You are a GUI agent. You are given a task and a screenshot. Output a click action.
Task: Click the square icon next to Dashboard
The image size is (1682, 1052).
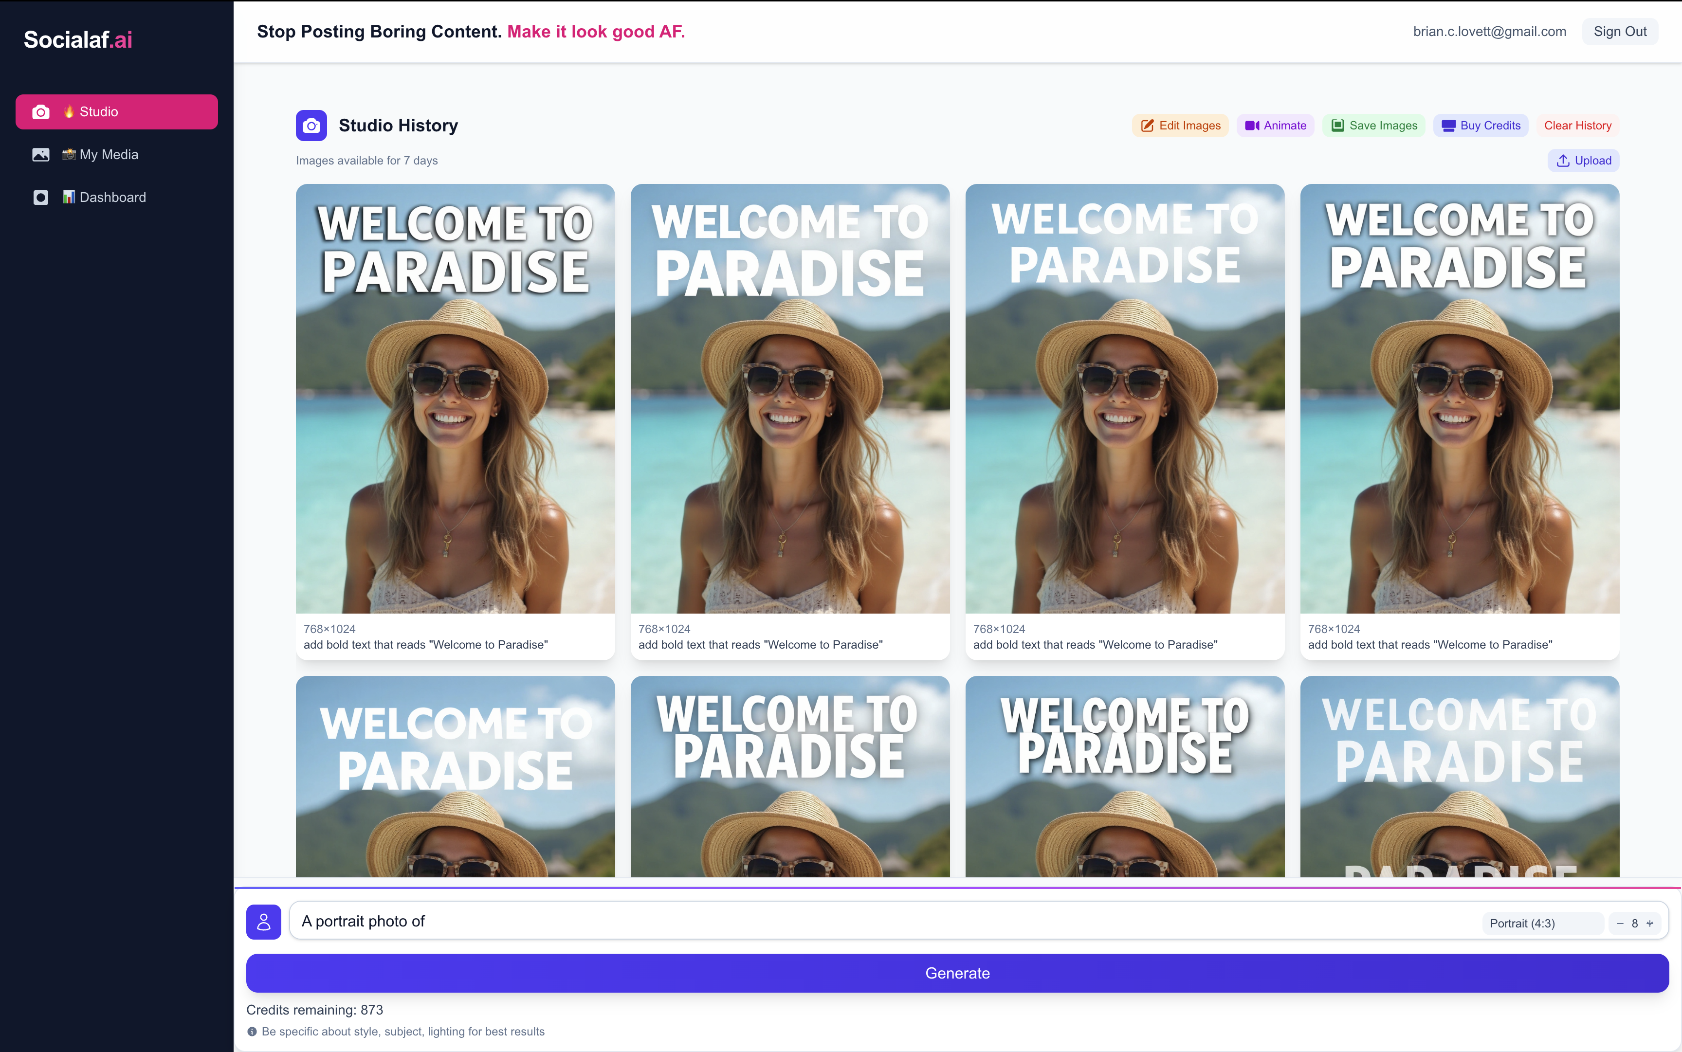[x=41, y=198]
